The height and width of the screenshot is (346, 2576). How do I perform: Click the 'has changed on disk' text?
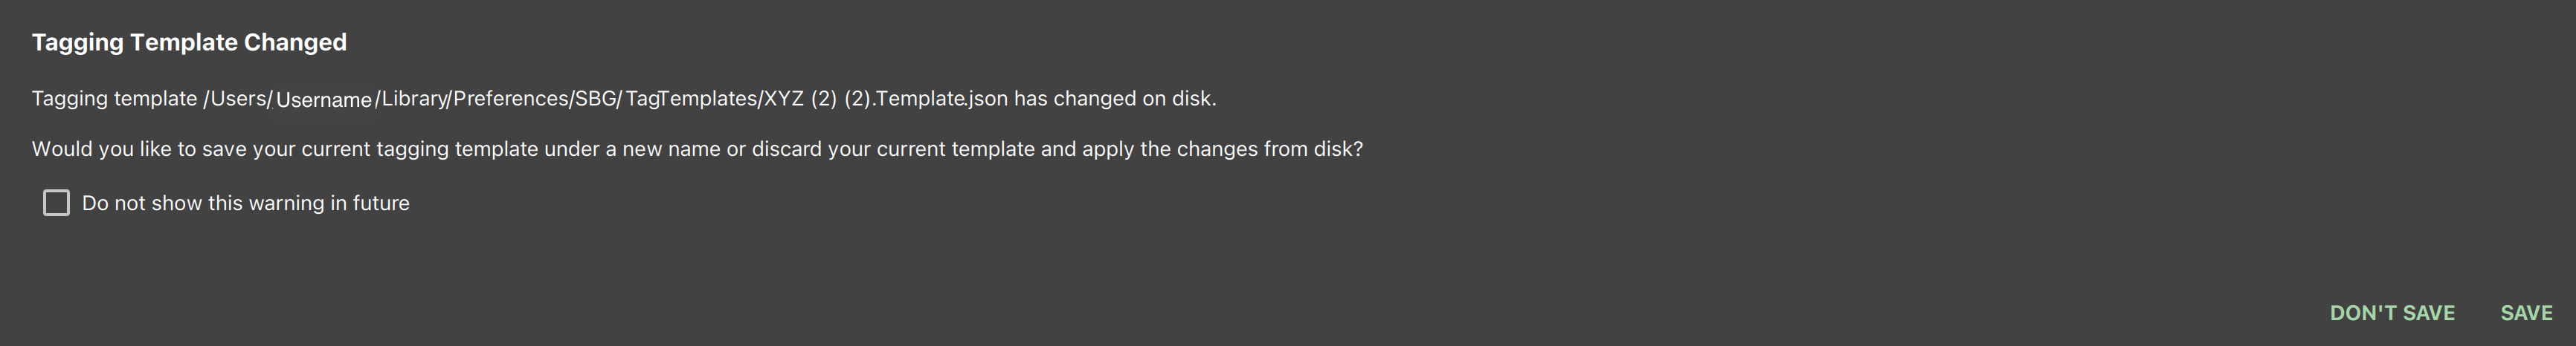[1115, 99]
